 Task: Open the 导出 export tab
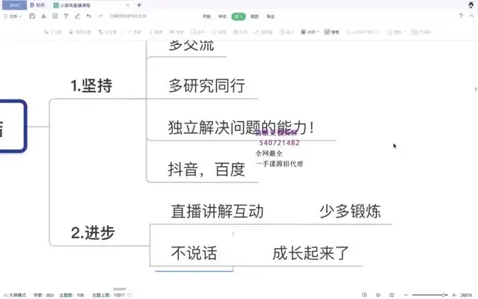[270, 15]
